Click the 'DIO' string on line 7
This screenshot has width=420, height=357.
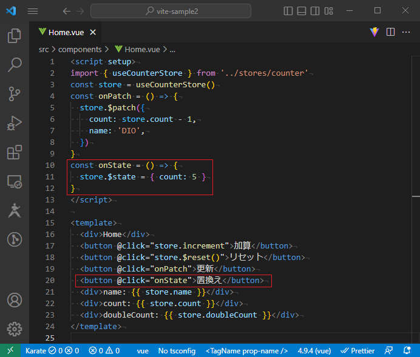[129, 131]
